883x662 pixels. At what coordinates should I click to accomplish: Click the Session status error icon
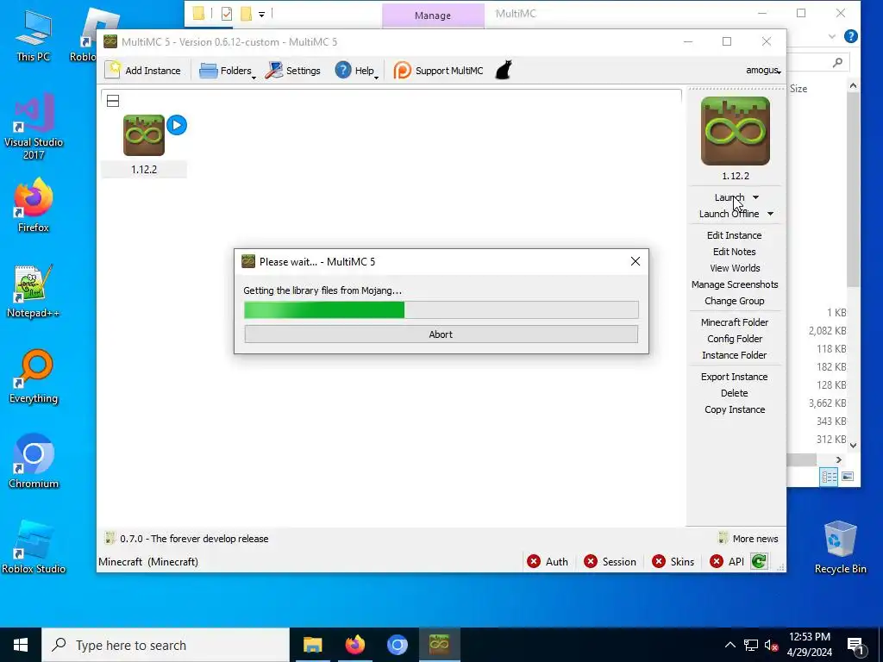coord(590,561)
